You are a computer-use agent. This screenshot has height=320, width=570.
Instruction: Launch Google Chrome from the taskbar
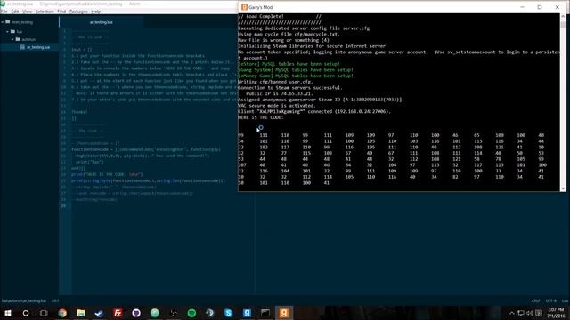[x=62, y=313]
